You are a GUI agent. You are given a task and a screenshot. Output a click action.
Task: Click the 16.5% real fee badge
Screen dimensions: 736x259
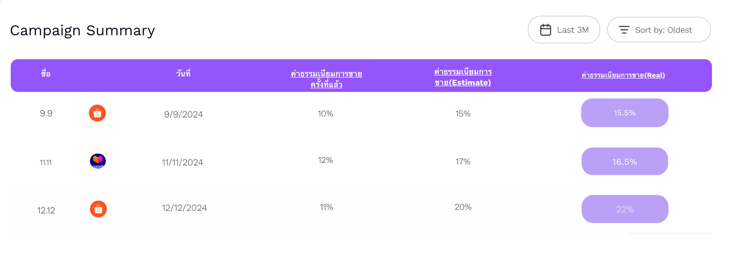(x=624, y=162)
